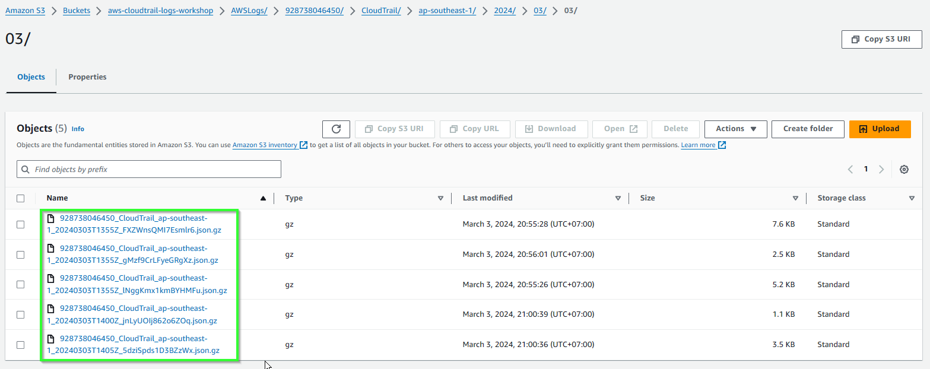
Task: Click page number 1 in the pagination
Action: click(x=866, y=169)
